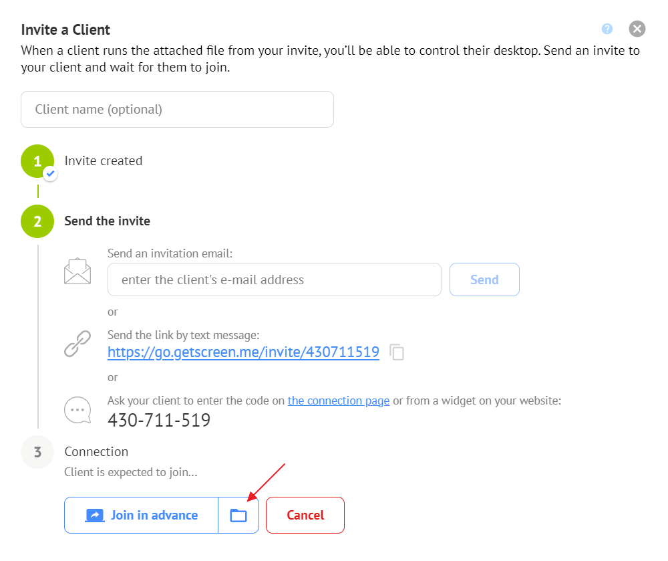The width and height of the screenshot is (668, 561).
Task: Click the Client name optional field
Action: pos(177,109)
